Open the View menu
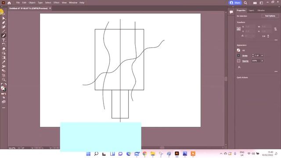The height and width of the screenshot is (158, 281). (x=64, y=3)
